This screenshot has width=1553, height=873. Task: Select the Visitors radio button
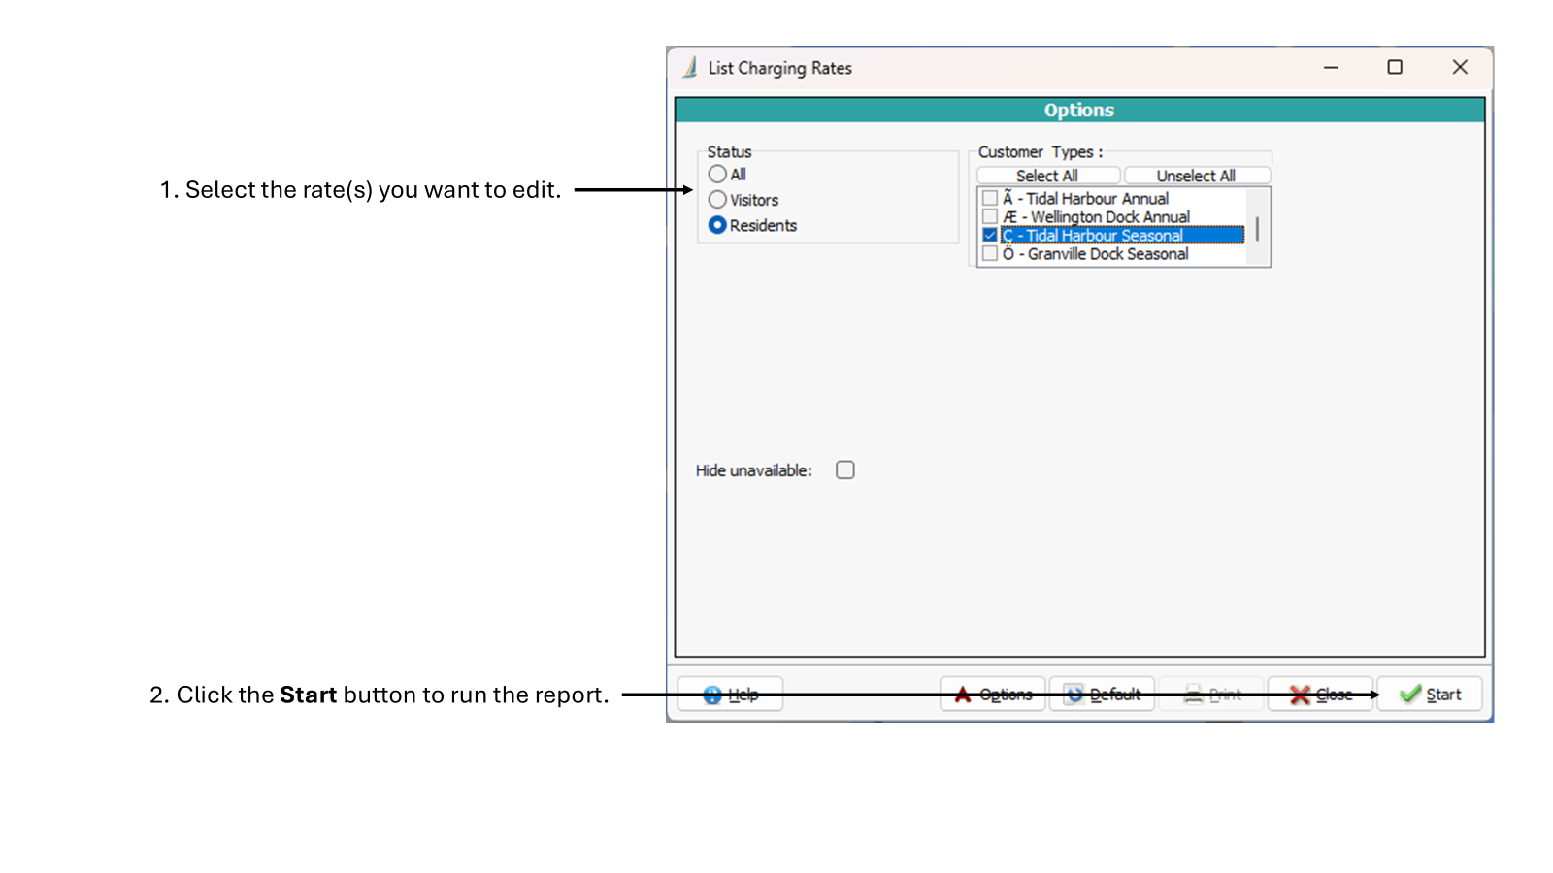pyautogui.click(x=717, y=199)
